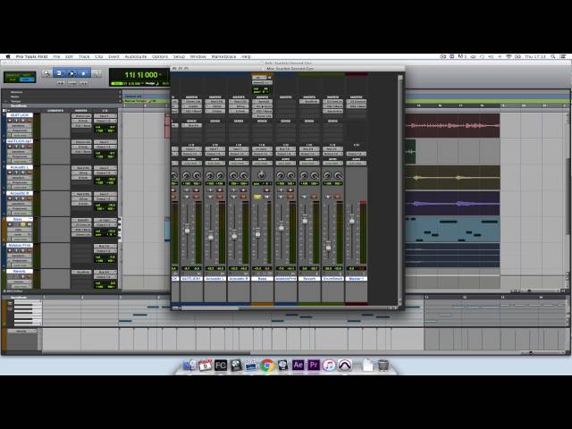Open the Bass channel output selector
The image size is (572, 429).
(262, 150)
